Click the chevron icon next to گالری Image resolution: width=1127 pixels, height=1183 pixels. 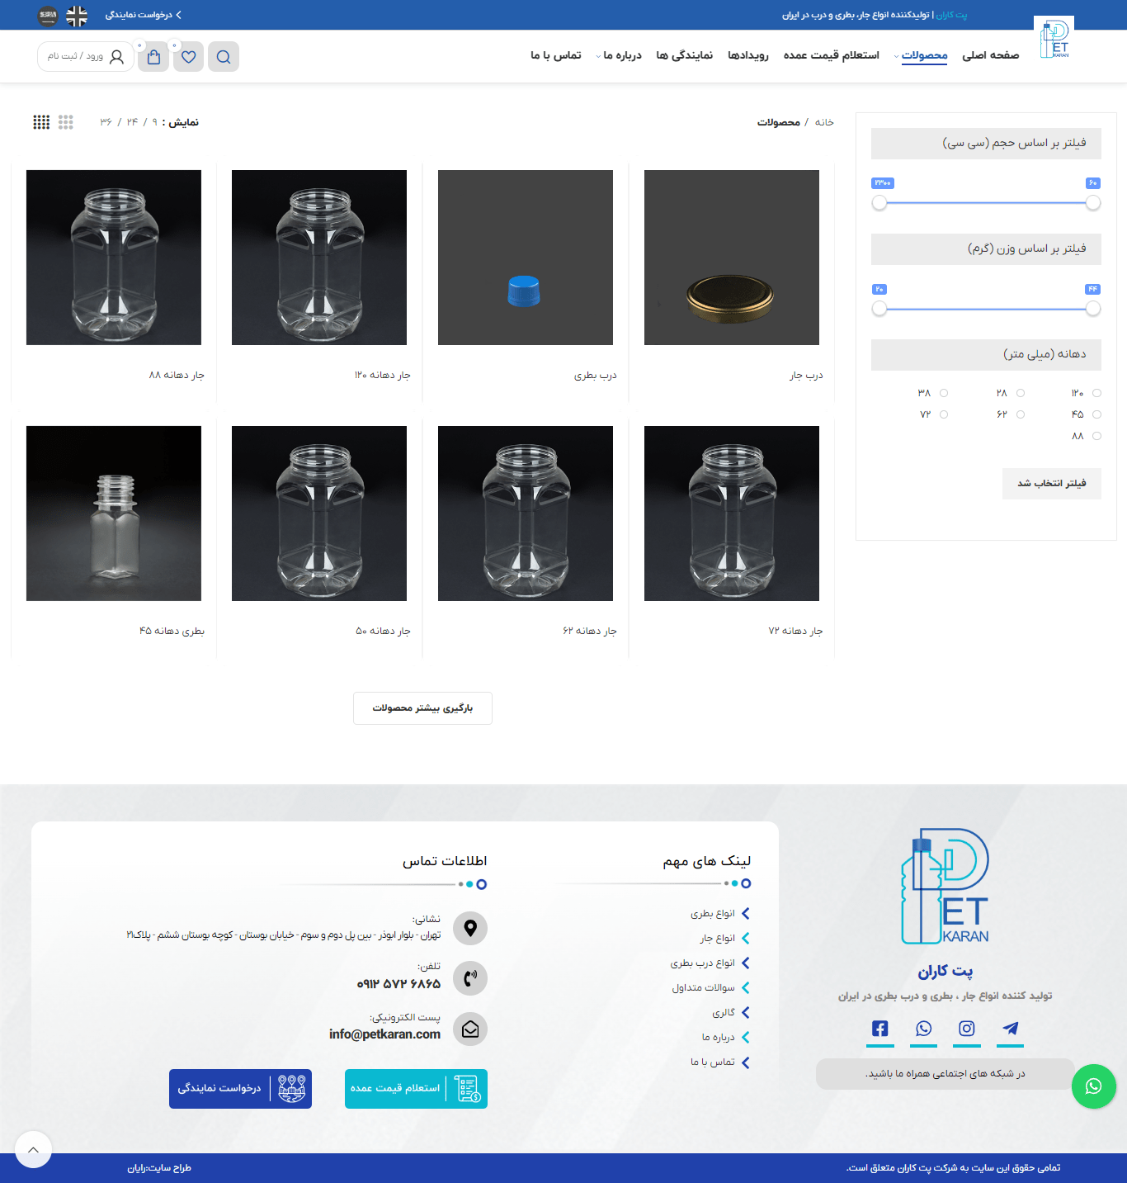746,1012
